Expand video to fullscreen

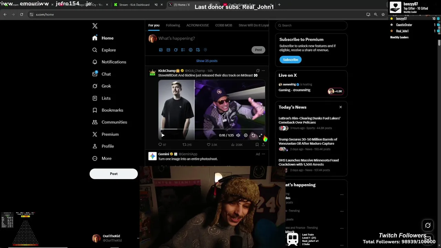(260, 135)
